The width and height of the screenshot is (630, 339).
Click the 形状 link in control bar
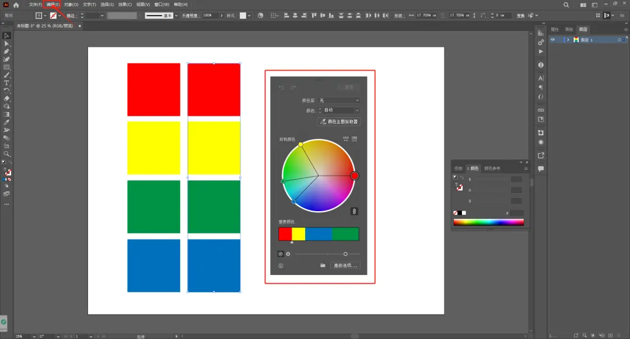(398, 16)
